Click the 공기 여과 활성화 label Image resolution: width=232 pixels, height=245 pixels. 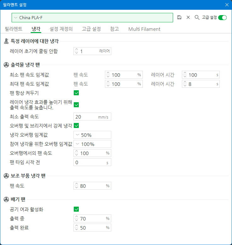(x=26, y=209)
